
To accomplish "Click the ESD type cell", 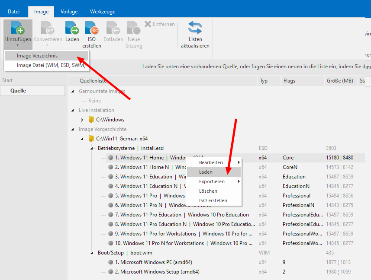I will tap(263, 148).
